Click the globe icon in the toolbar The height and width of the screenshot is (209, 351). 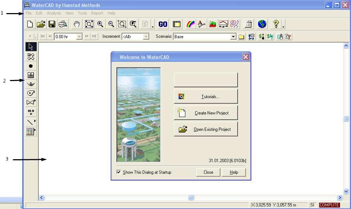tap(262, 24)
